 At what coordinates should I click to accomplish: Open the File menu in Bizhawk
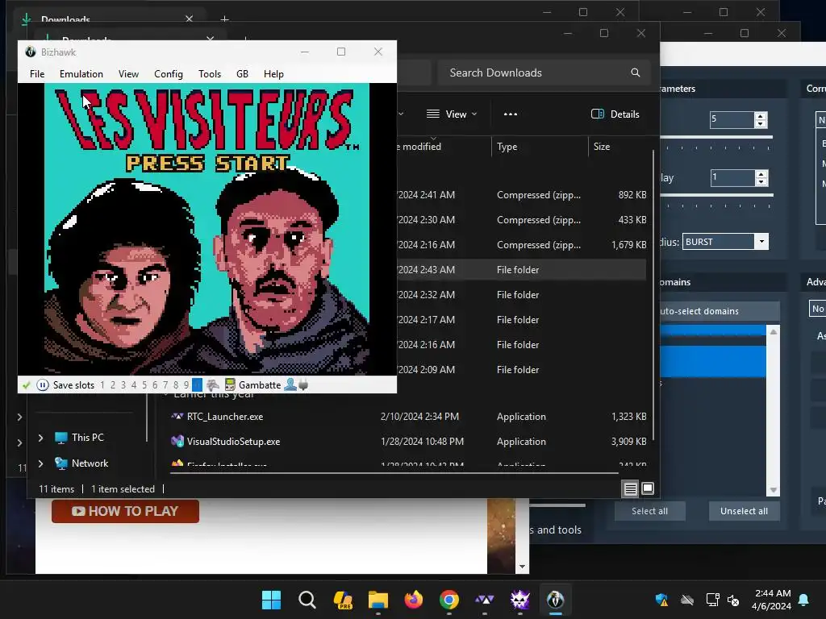[37, 73]
